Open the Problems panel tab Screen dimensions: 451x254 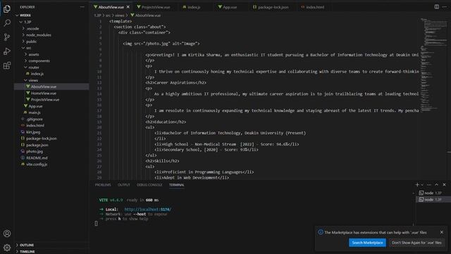pyautogui.click(x=103, y=185)
